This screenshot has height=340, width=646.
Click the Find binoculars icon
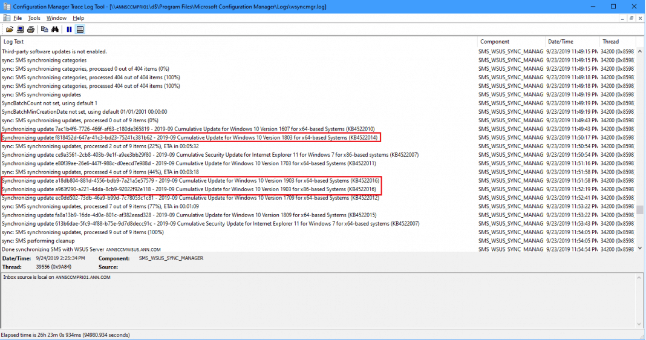tap(55, 29)
